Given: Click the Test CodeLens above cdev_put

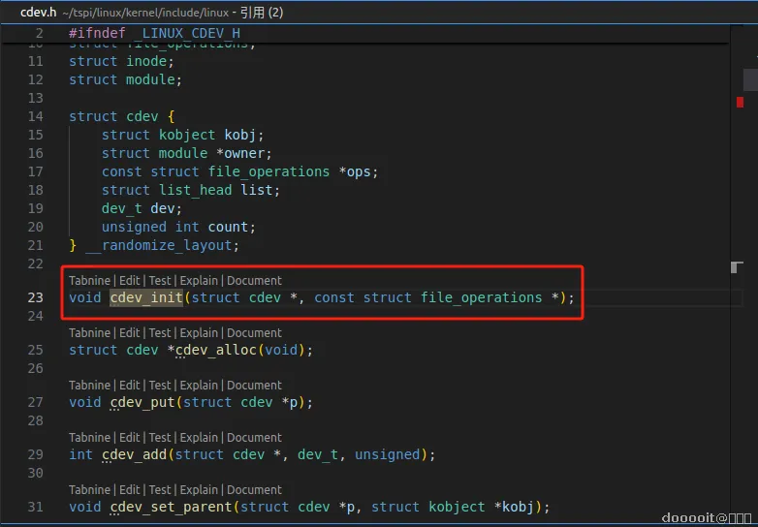Looking at the screenshot, I should tap(160, 385).
